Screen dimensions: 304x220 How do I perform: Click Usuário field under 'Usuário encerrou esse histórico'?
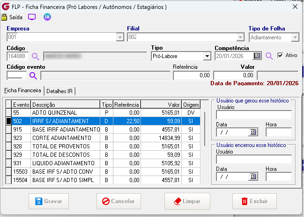[254, 159]
